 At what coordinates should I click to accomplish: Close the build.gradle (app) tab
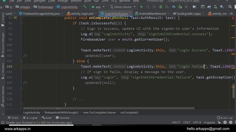[203, 14]
